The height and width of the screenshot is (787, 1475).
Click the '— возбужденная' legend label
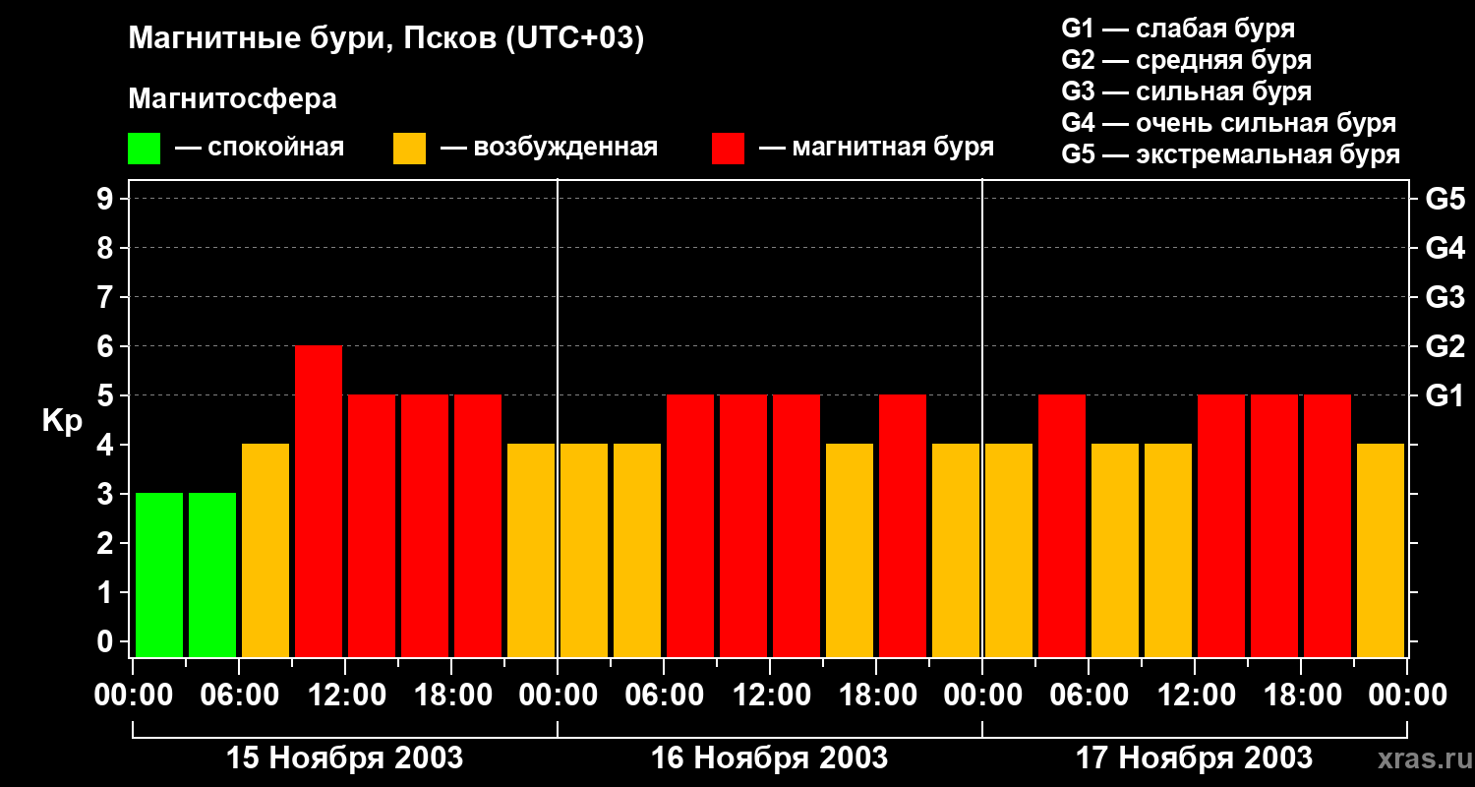tap(550, 149)
